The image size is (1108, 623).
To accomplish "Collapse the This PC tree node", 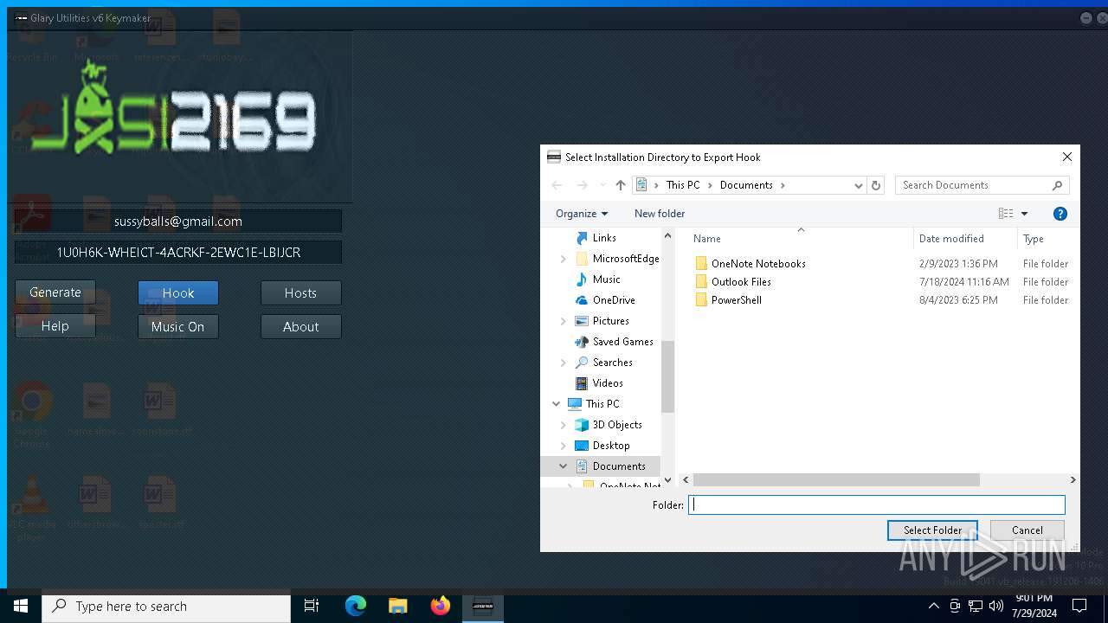I will click(556, 404).
